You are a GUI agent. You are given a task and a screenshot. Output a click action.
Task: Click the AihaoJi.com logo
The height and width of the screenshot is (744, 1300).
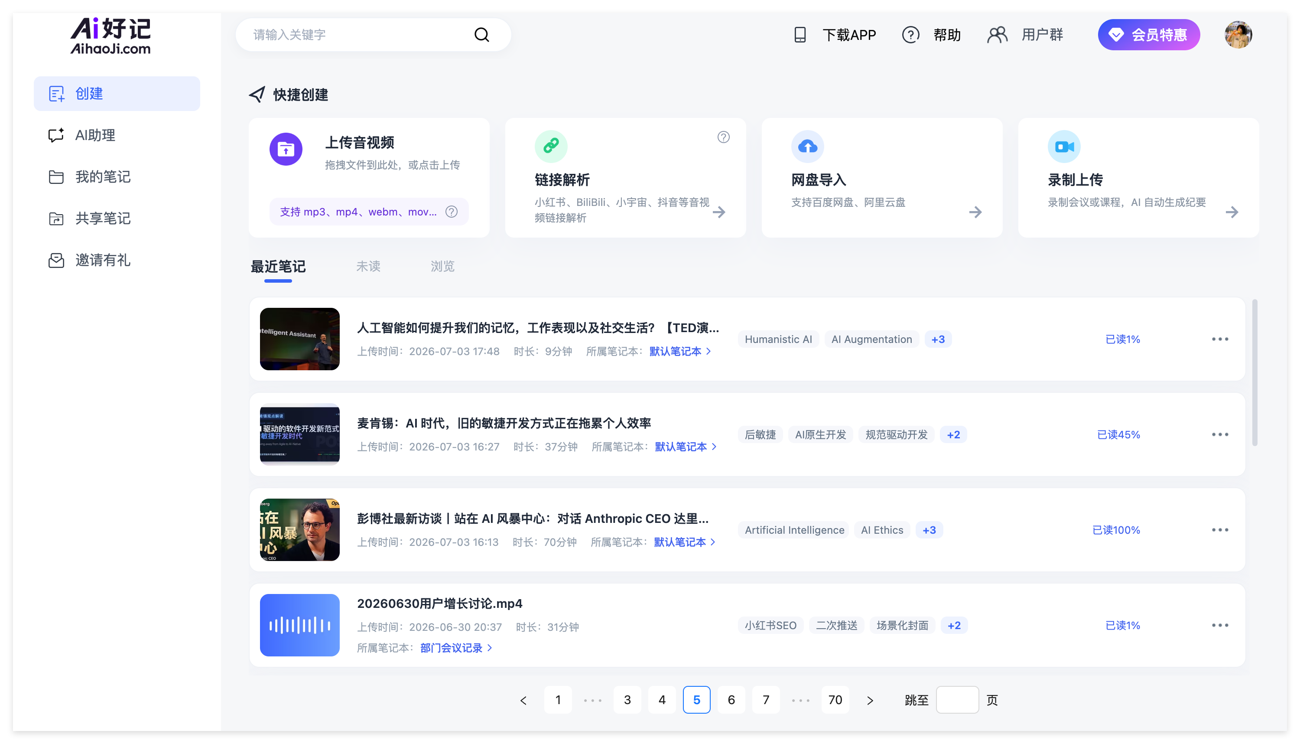110,36
